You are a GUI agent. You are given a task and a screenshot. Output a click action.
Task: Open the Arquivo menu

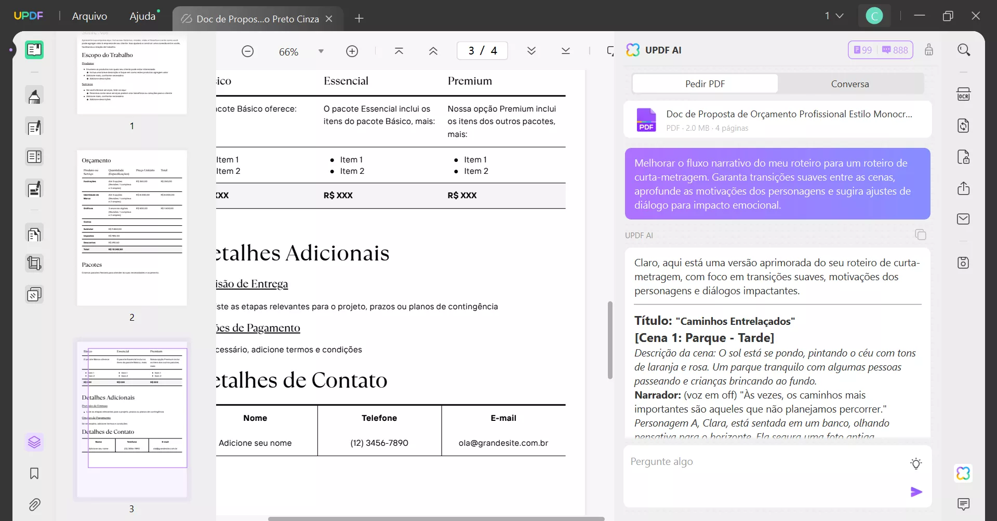89,16
